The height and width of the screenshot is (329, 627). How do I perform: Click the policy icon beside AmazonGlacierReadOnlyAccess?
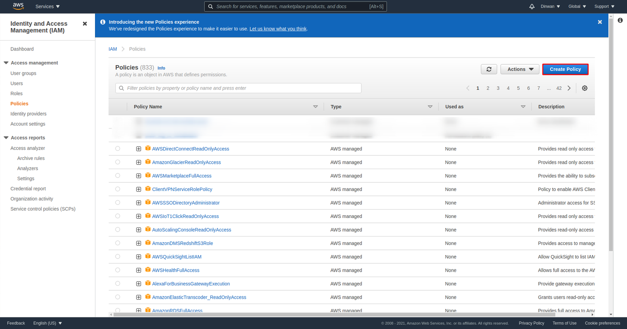(148, 162)
